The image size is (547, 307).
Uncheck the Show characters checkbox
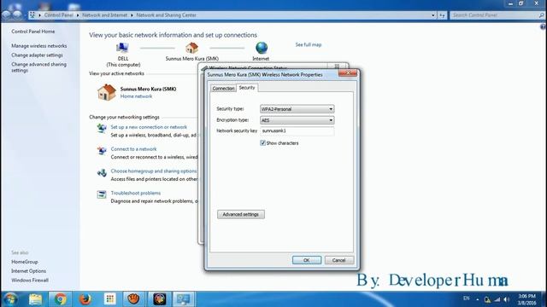pyautogui.click(x=262, y=143)
